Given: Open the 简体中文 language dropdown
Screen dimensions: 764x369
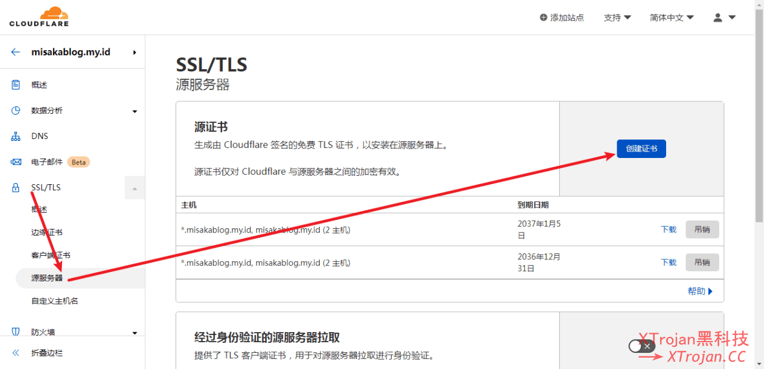Looking at the screenshot, I should 671,18.
